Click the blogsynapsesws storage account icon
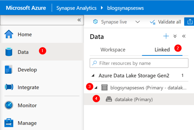This screenshot has width=194, height=130. [104, 87]
